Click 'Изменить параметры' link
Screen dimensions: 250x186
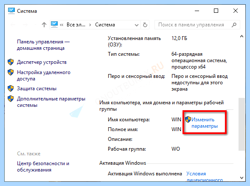tap(205, 123)
